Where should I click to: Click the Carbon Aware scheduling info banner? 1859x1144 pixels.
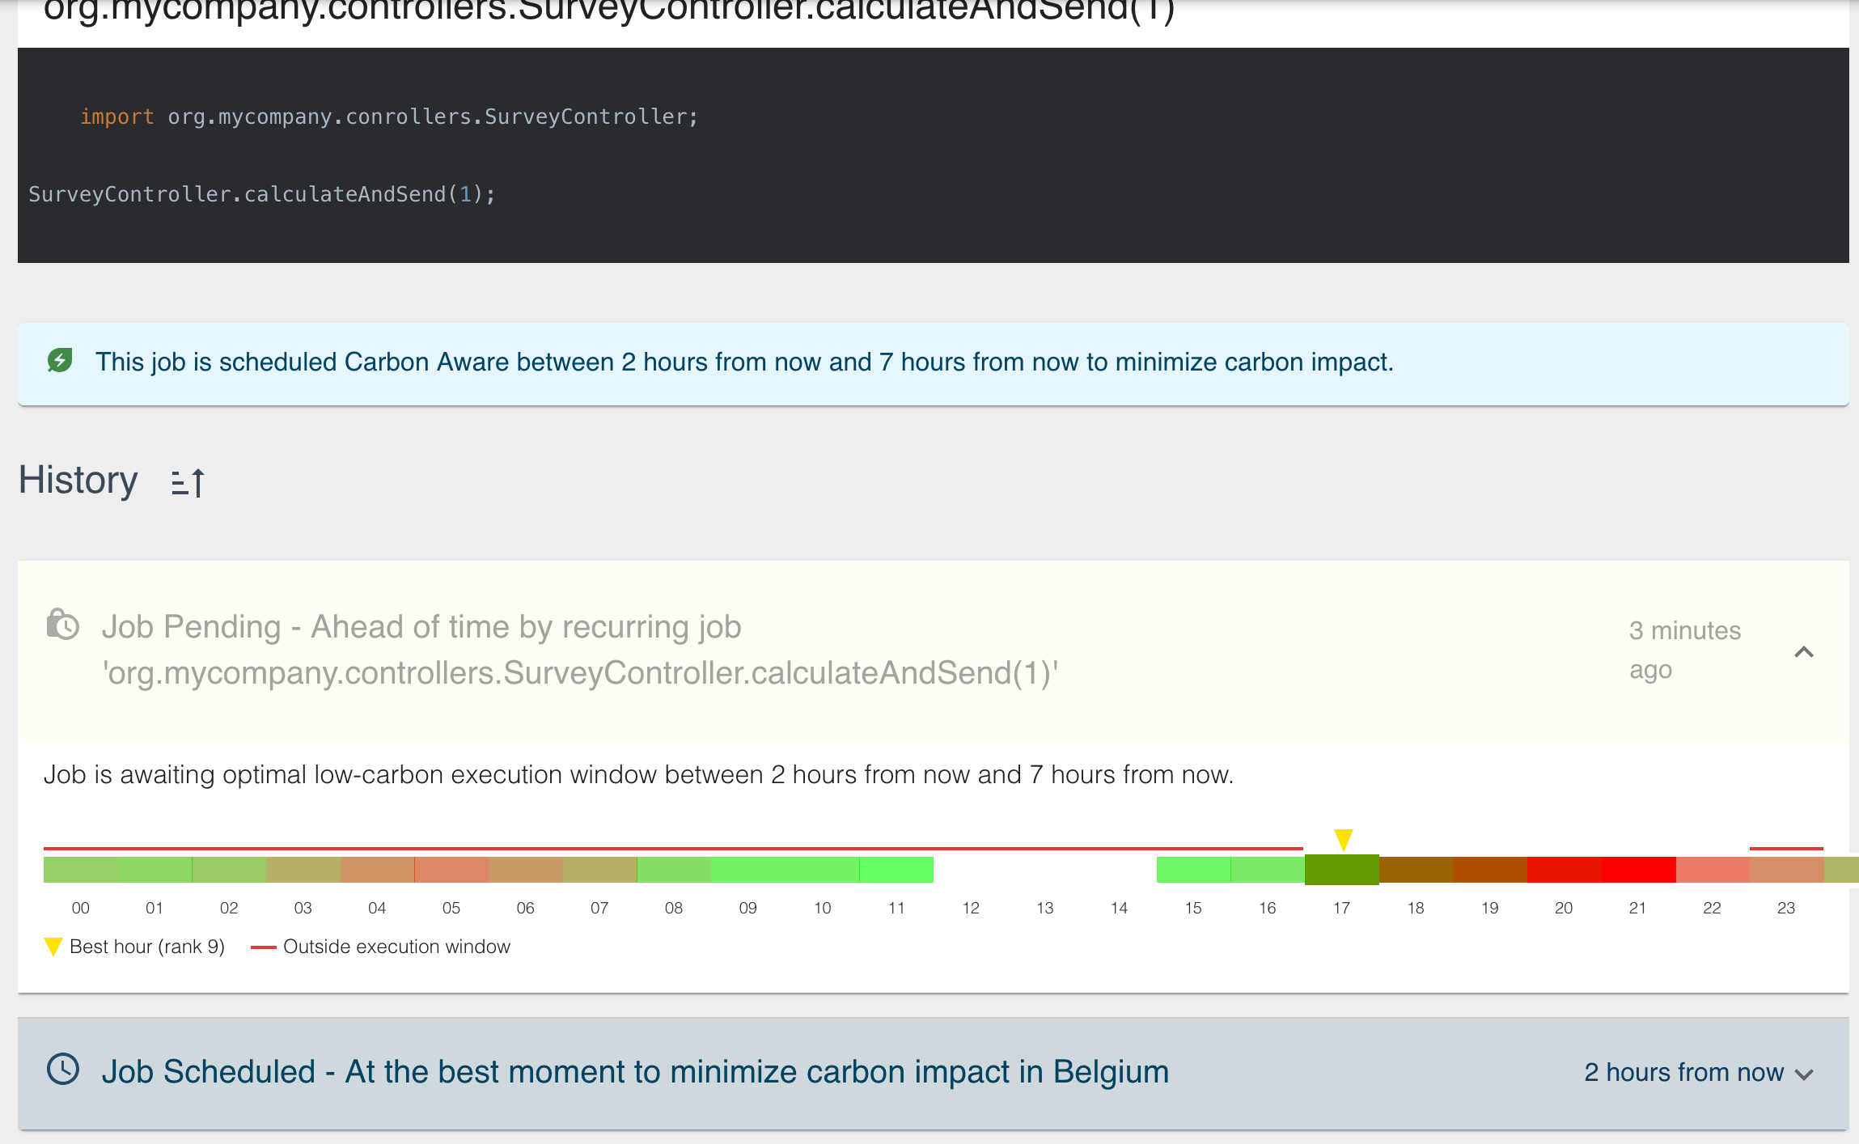click(x=933, y=363)
